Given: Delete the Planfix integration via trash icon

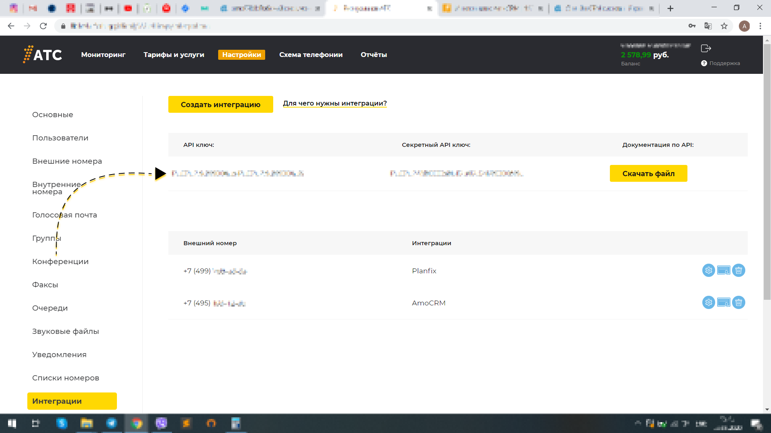Looking at the screenshot, I should click(x=738, y=270).
